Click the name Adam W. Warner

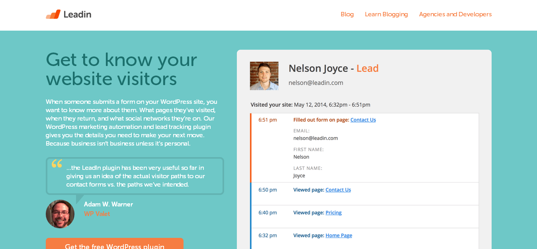[x=108, y=204]
